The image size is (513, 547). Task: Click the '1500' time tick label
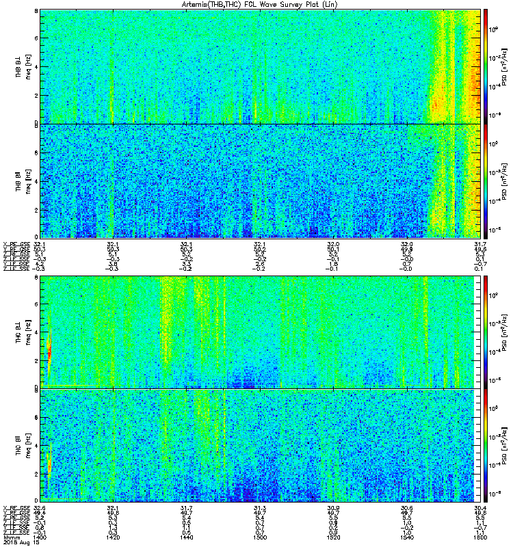coord(260,537)
